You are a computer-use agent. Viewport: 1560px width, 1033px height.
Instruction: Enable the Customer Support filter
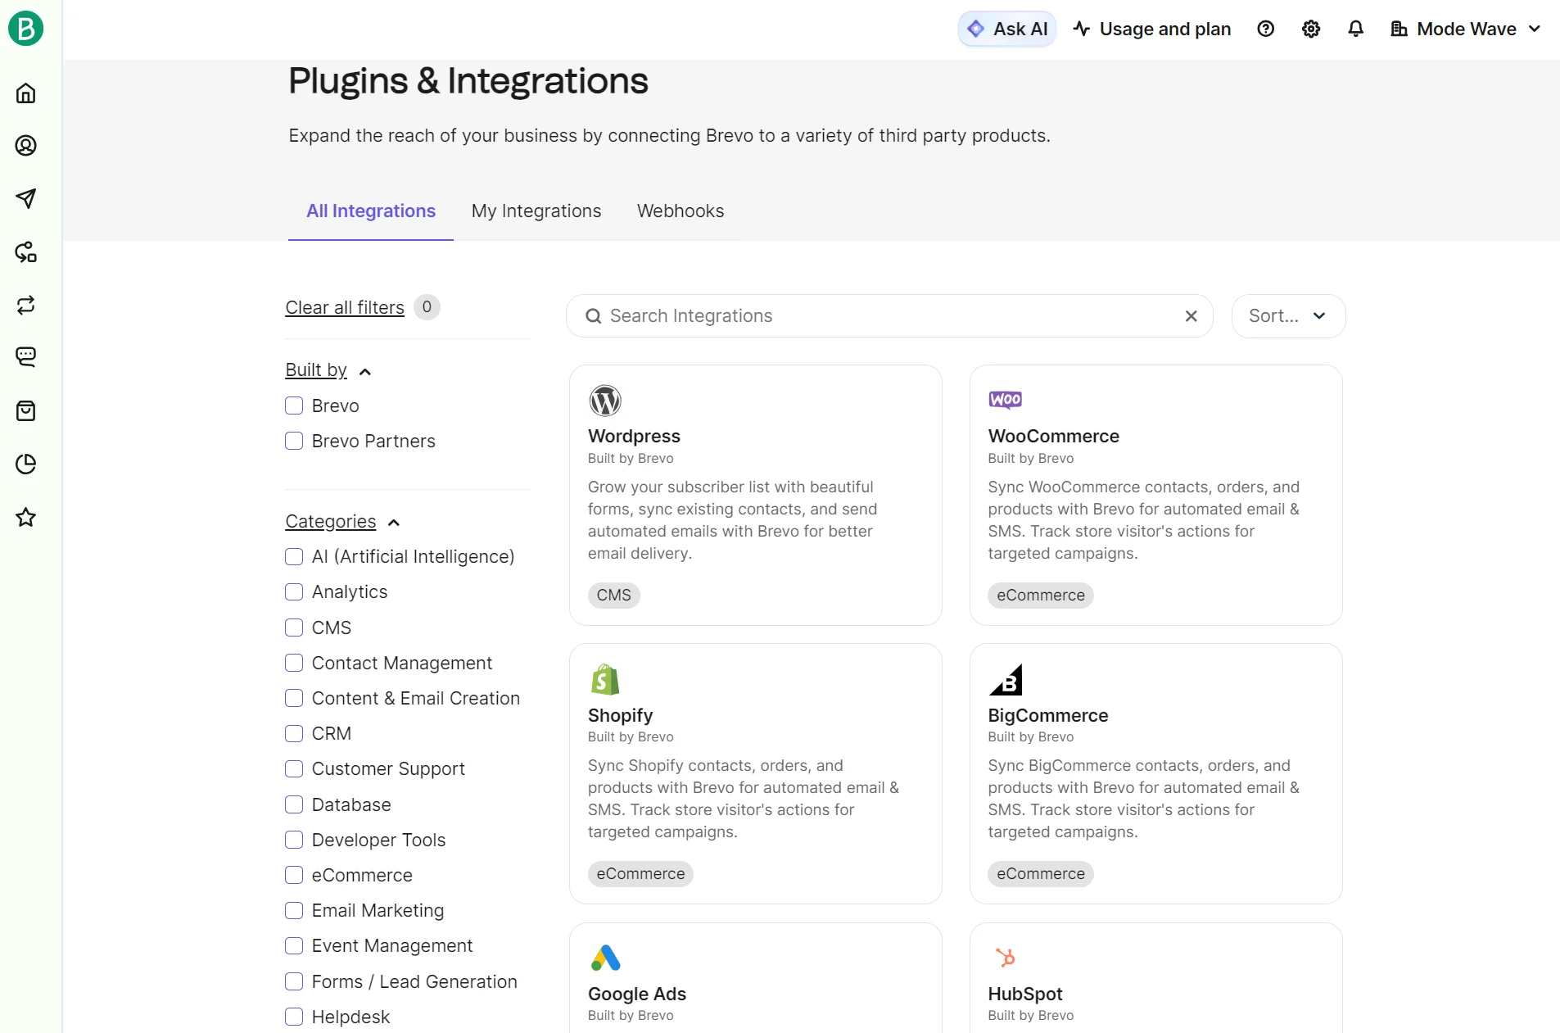coord(294,769)
